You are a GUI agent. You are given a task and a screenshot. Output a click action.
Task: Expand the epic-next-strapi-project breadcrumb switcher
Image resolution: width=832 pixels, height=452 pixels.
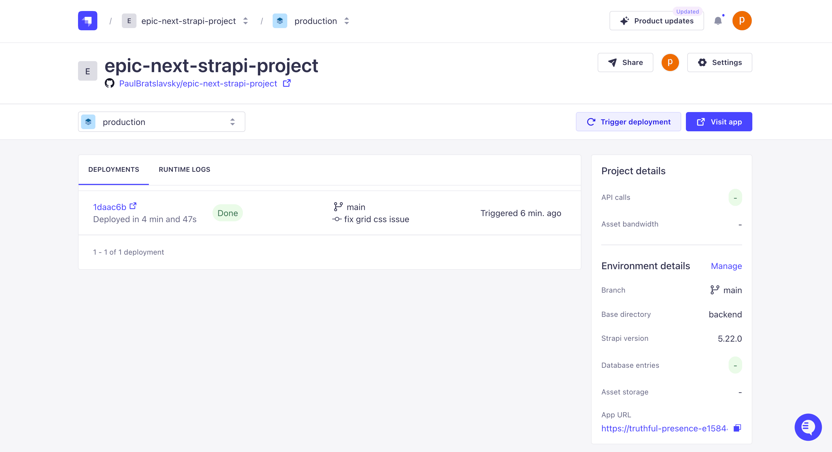pyautogui.click(x=245, y=21)
